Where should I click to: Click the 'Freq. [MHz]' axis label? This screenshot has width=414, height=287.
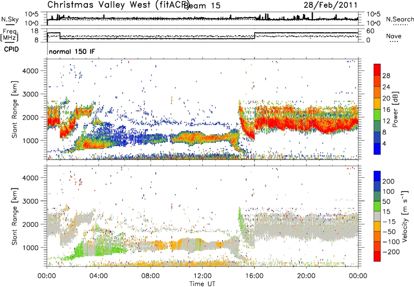(10, 35)
